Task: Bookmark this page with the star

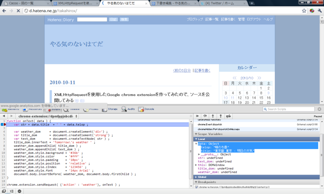Action: 304,11
